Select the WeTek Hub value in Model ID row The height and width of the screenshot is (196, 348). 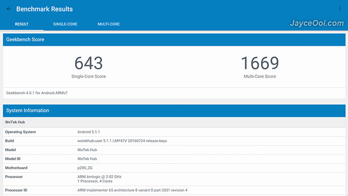pyautogui.click(x=87, y=159)
